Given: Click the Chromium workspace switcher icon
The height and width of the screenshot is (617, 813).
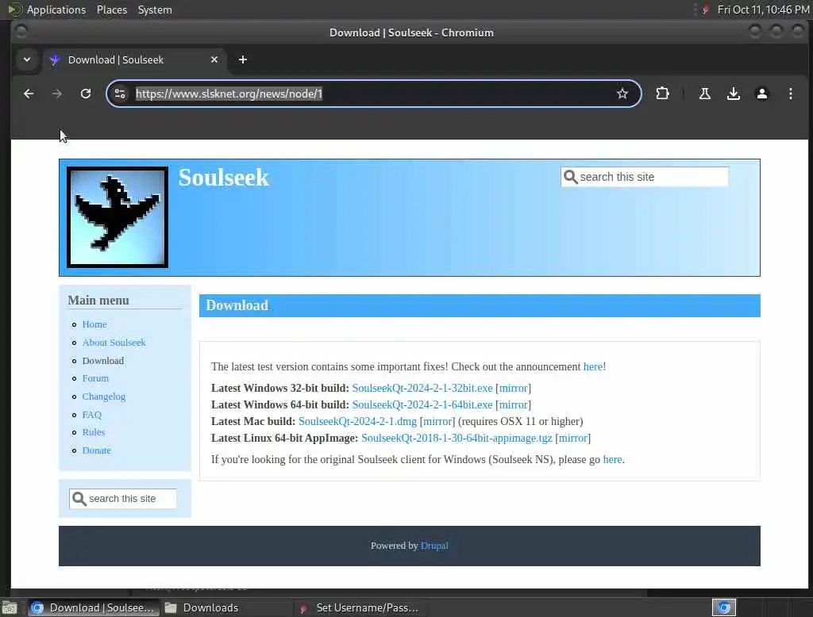Looking at the screenshot, I should click(724, 607).
